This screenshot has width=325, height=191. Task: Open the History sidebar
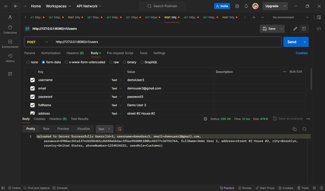click(x=10, y=58)
